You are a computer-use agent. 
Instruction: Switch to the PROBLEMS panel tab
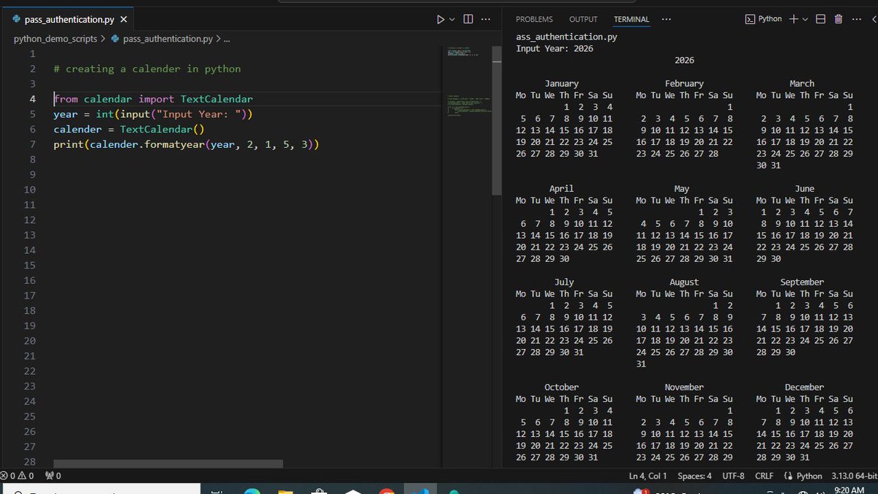coord(534,19)
